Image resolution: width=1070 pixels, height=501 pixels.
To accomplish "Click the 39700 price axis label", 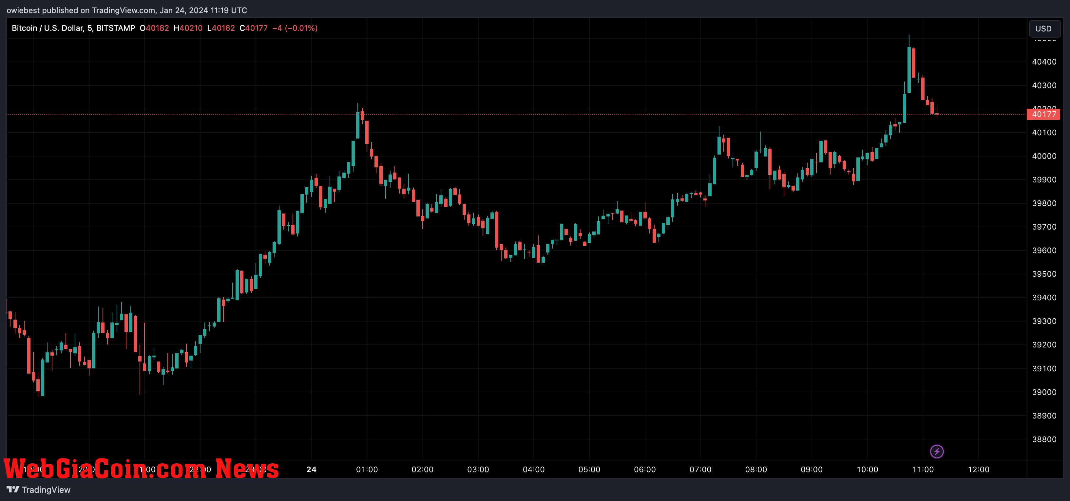I will coord(1044,227).
